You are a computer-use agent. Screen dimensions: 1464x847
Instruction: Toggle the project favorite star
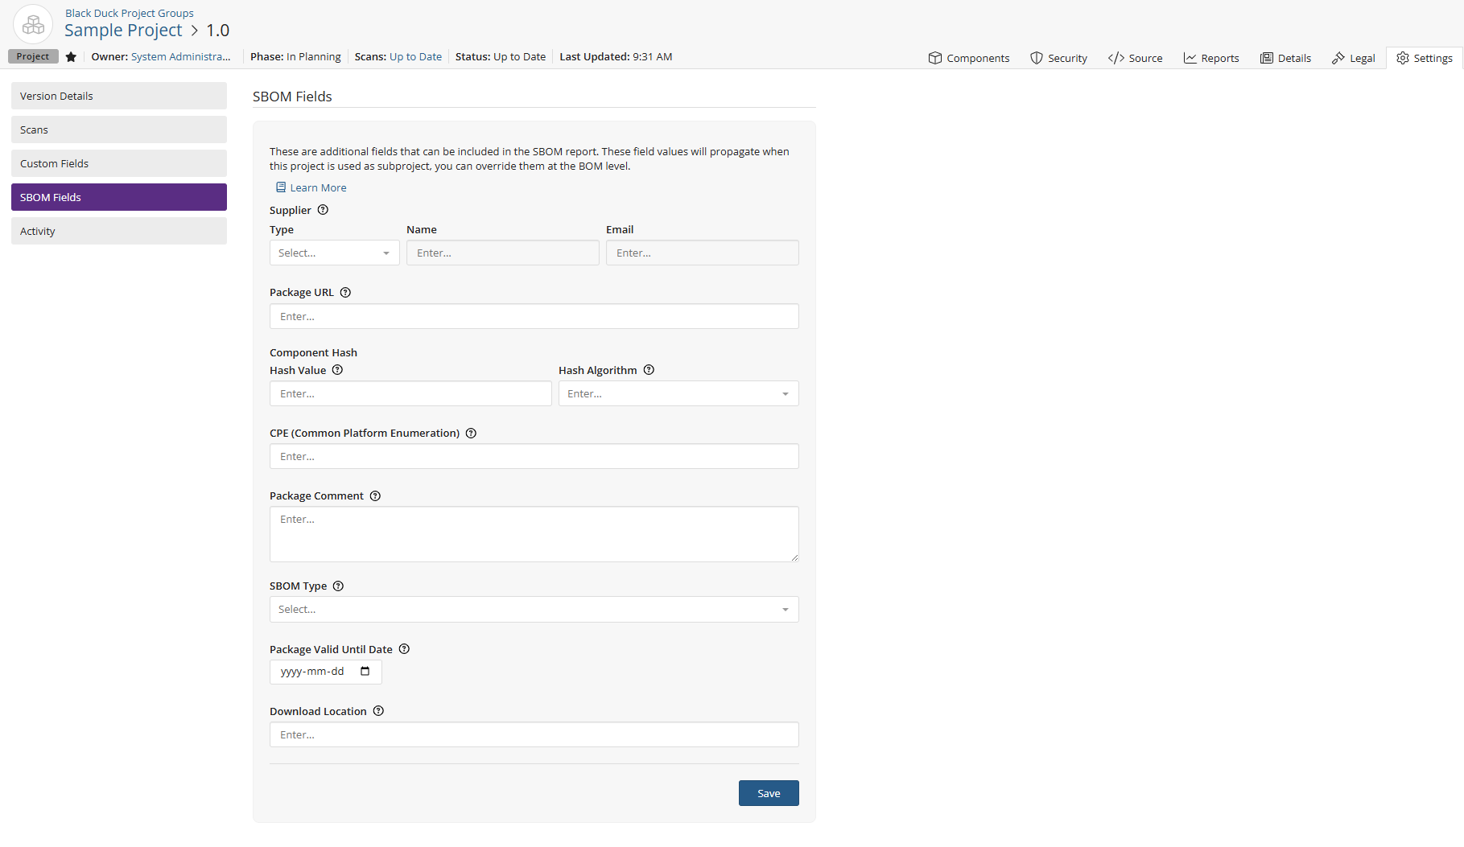[x=71, y=56]
